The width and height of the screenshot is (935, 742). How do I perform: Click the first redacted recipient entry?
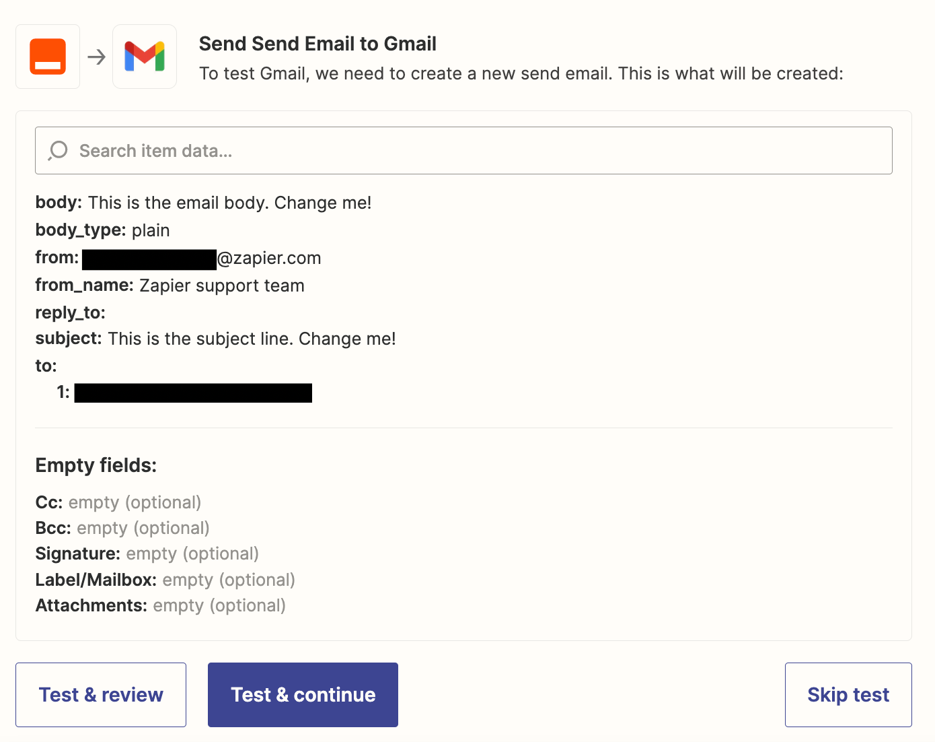[x=192, y=393]
